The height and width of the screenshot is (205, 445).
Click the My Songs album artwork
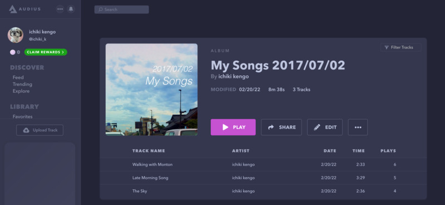point(151,90)
